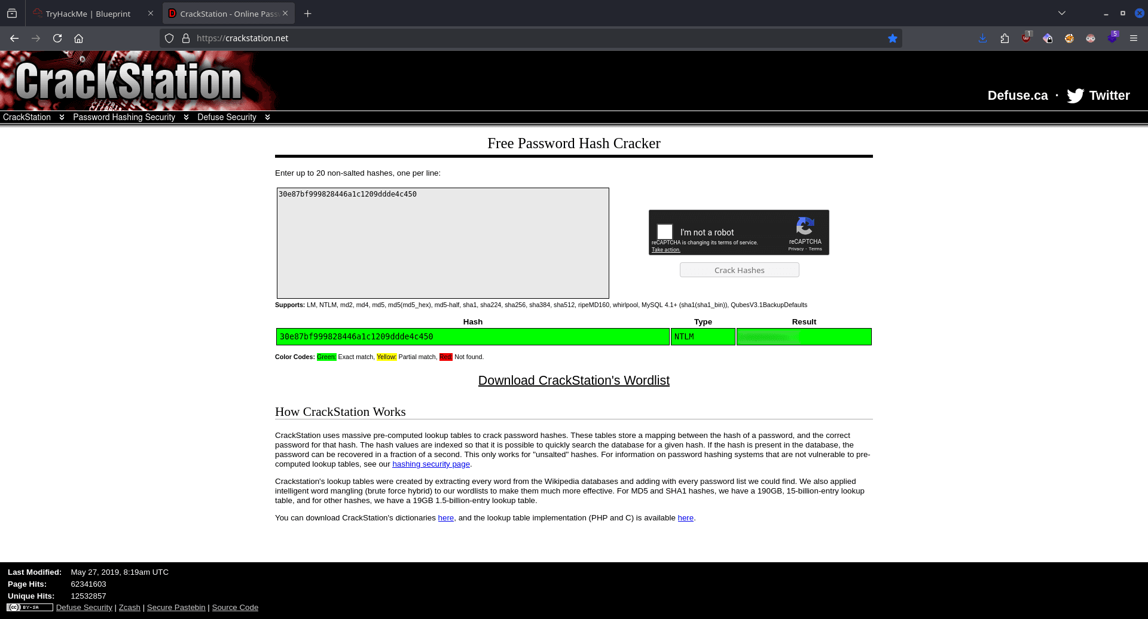Open the Firefox hamburger menu
The height and width of the screenshot is (619, 1148).
pos(1134,38)
